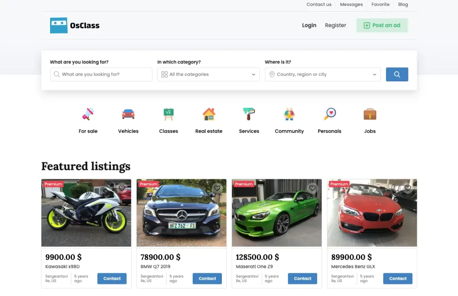Open the Jobs briefcase icon

370,114
